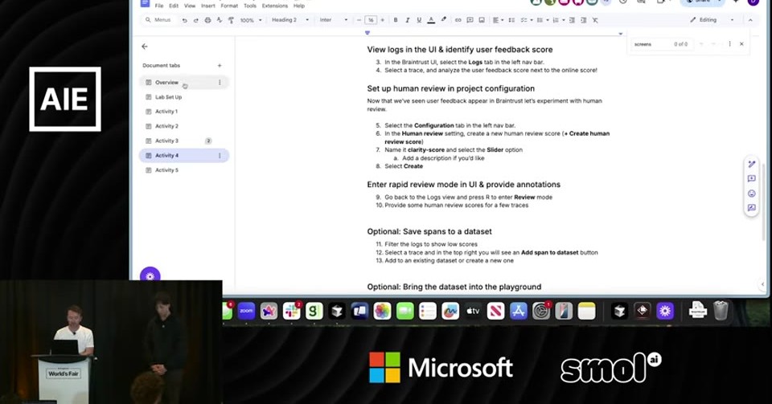Click the Undo arrow in the toolbar

185,20
